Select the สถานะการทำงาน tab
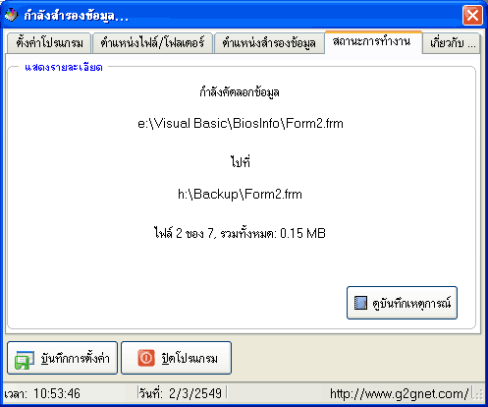Image resolution: width=488 pixels, height=407 pixels. coord(373,41)
